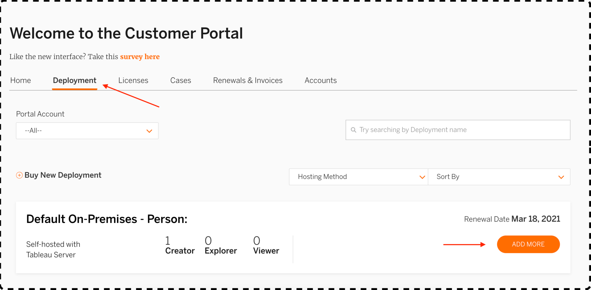The image size is (591, 290).
Task: Expand the Hosting Method dropdown
Action: tap(358, 177)
